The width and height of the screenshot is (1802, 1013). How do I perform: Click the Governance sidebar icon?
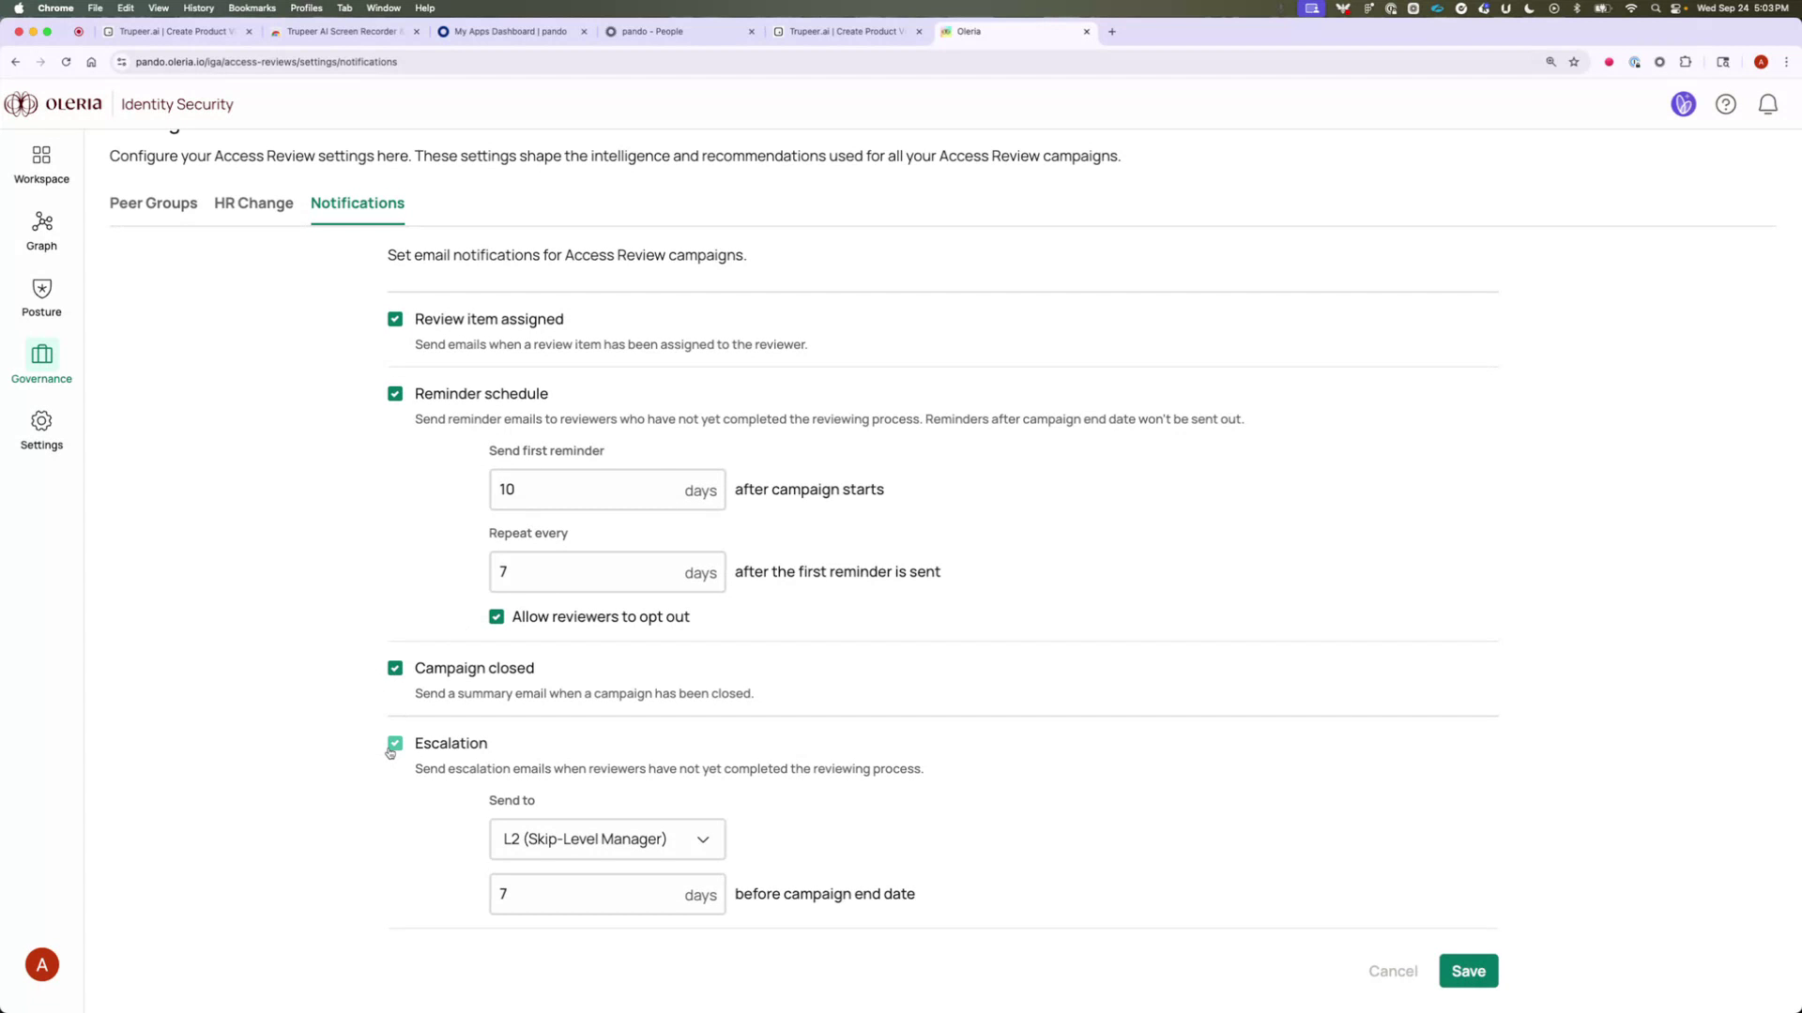pos(40,363)
